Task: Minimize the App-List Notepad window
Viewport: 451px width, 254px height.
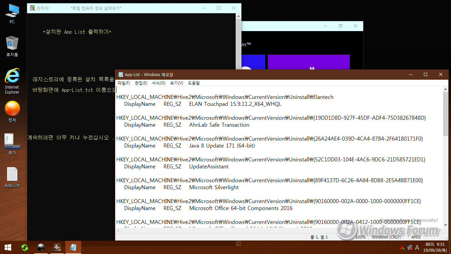Action: [x=410, y=75]
